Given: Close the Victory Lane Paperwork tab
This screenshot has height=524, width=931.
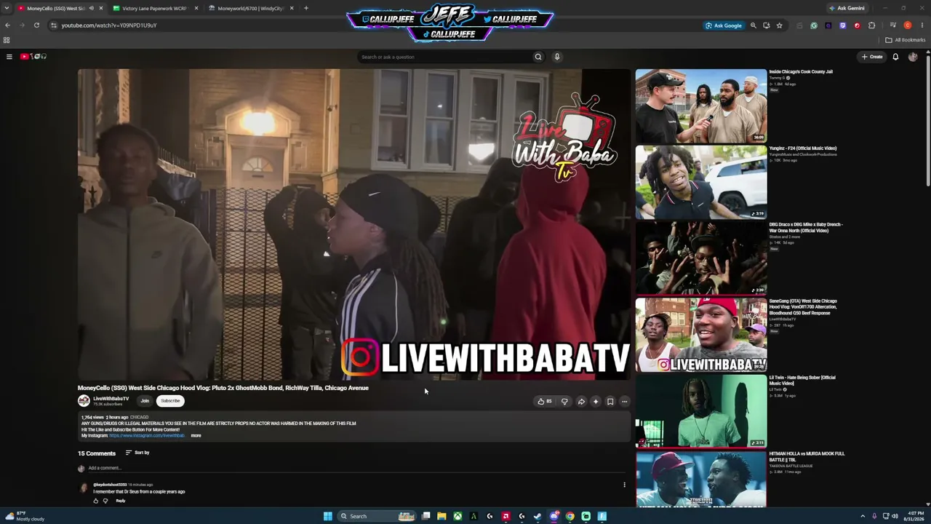Looking at the screenshot, I should [x=196, y=9].
